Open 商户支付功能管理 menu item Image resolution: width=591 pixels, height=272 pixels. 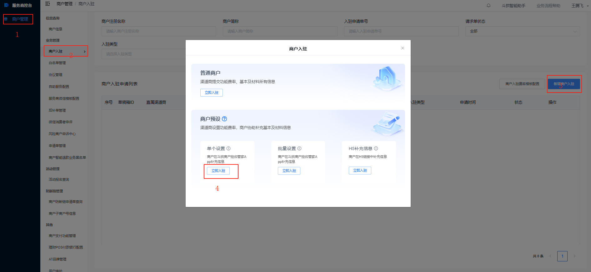point(62,236)
